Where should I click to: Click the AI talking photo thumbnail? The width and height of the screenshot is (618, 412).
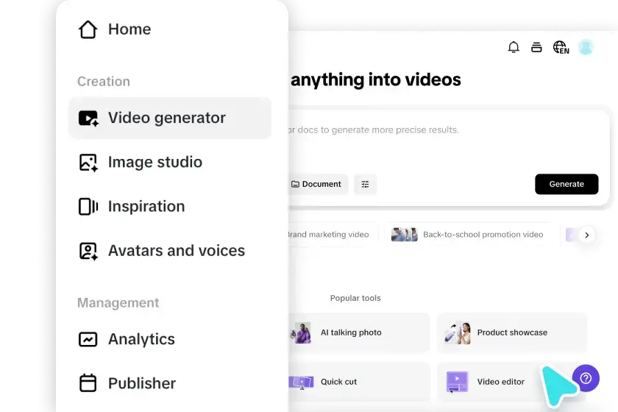[x=301, y=333]
